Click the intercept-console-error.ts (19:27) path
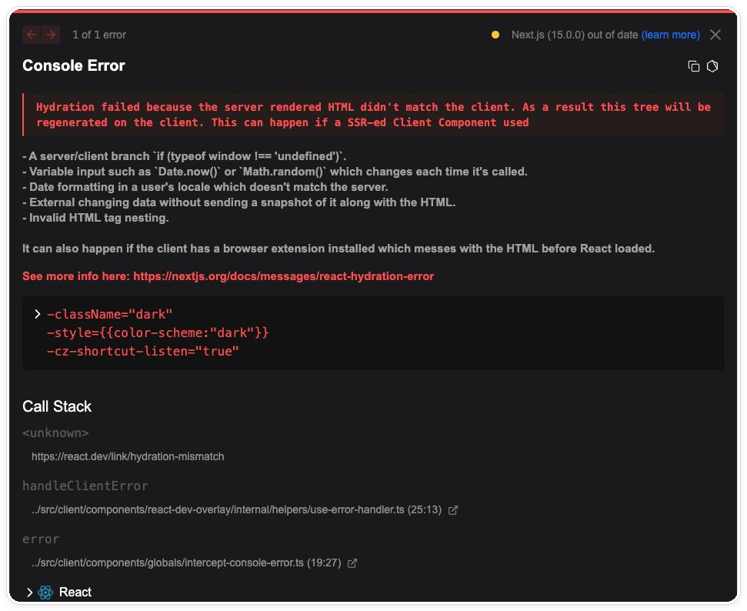The height and width of the screenshot is (611, 747). 186,563
